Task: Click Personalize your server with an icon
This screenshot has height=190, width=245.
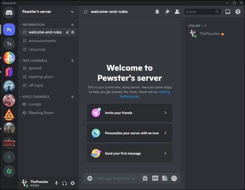Action: pos(130,133)
